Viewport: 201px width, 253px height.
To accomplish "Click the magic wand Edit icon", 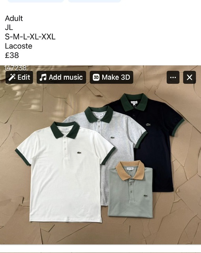I will (x=12, y=77).
